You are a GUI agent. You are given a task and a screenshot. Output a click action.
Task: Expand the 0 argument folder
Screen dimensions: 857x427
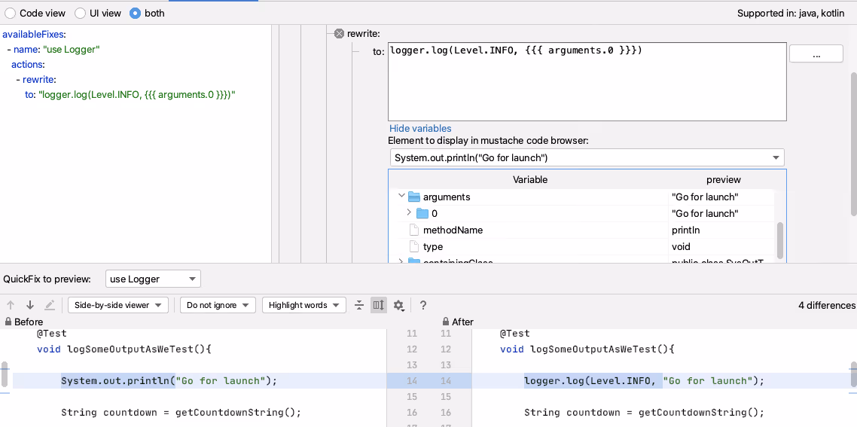coord(409,212)
